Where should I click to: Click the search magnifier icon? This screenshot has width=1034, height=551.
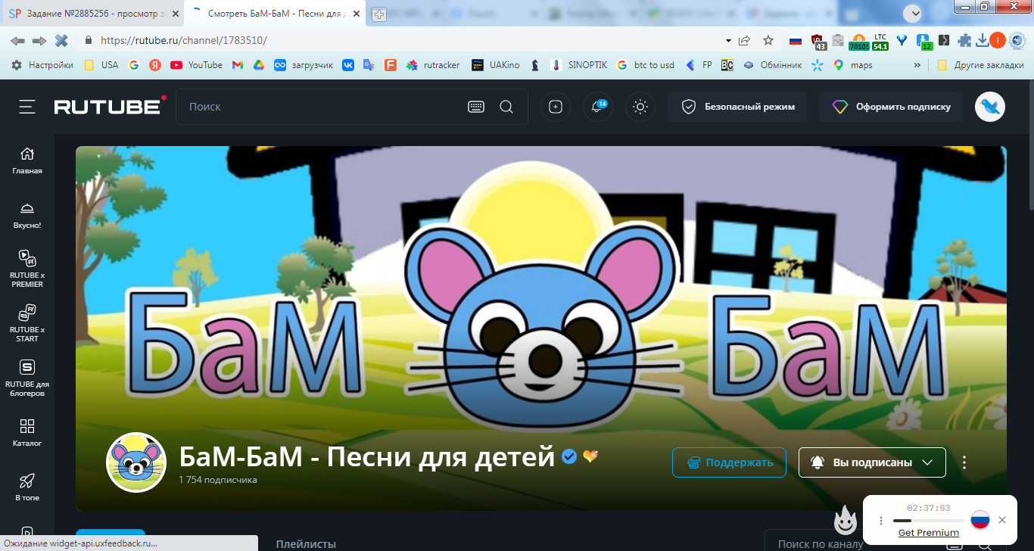(506, 107)
